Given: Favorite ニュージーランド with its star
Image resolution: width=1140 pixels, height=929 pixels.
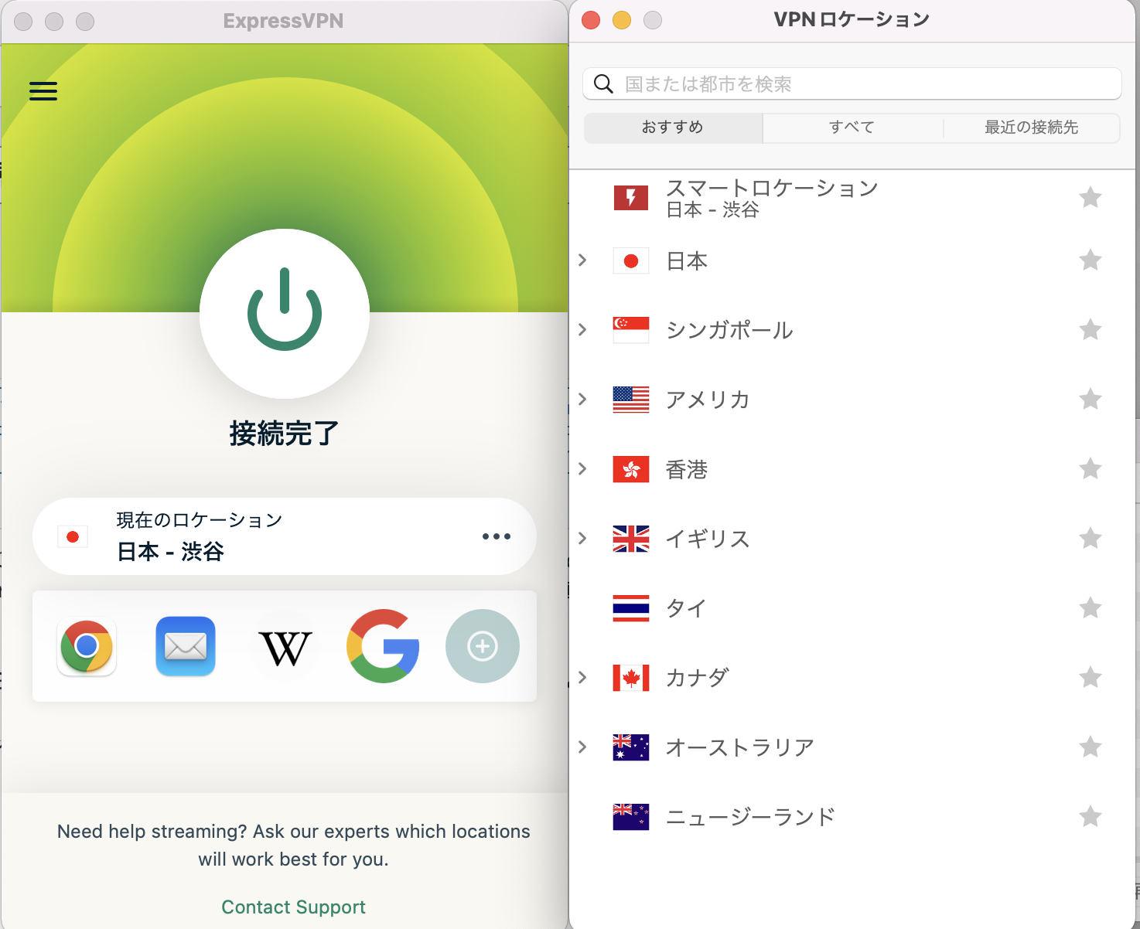Looking at the screenshot, I should coord(1091,817).
